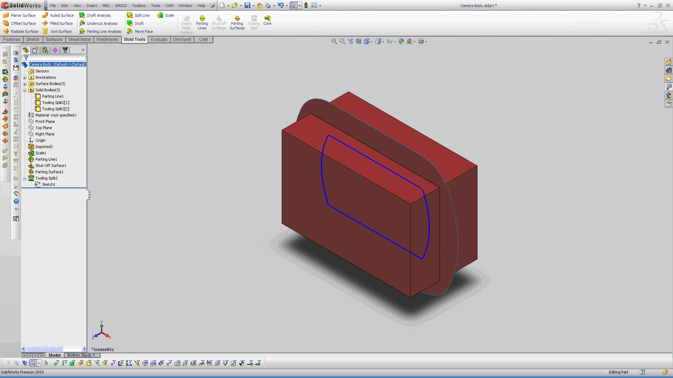The image size is (673, 378).
Task: Select the Model tab at bottom
Action: [x=54, y=355]
